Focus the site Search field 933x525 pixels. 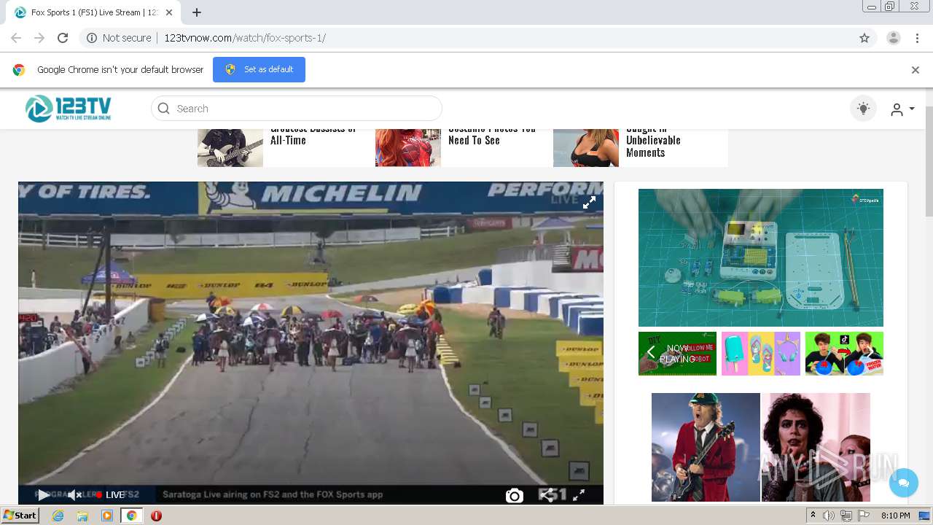297,109
